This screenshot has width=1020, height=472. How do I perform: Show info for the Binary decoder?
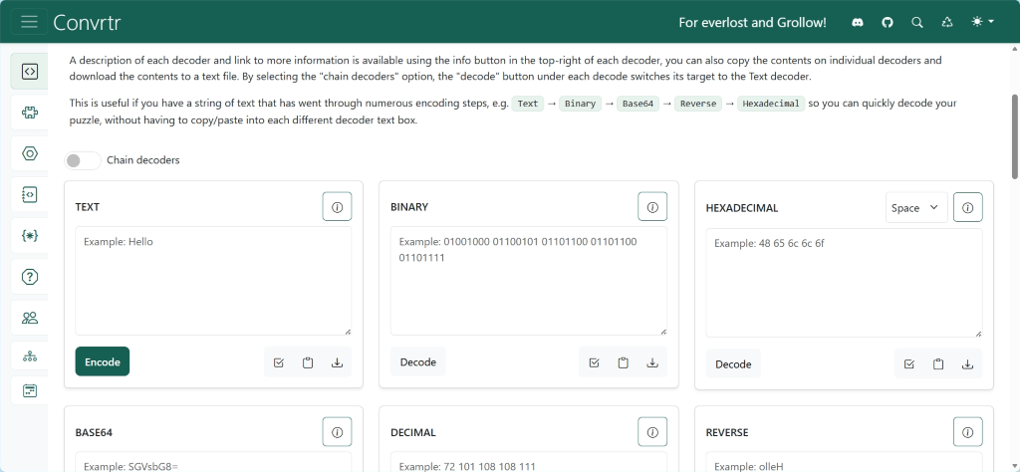[x=652, y=207]
